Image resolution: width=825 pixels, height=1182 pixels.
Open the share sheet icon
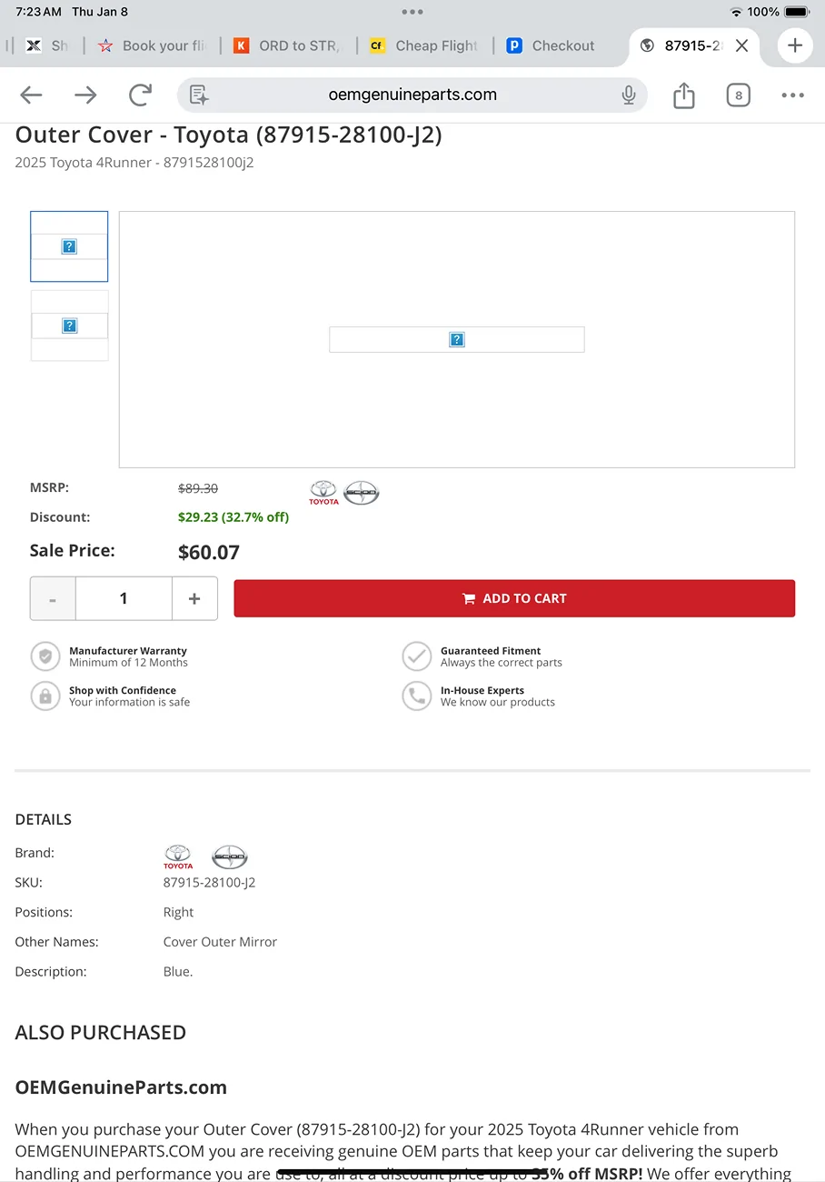(x=683, y=95)
